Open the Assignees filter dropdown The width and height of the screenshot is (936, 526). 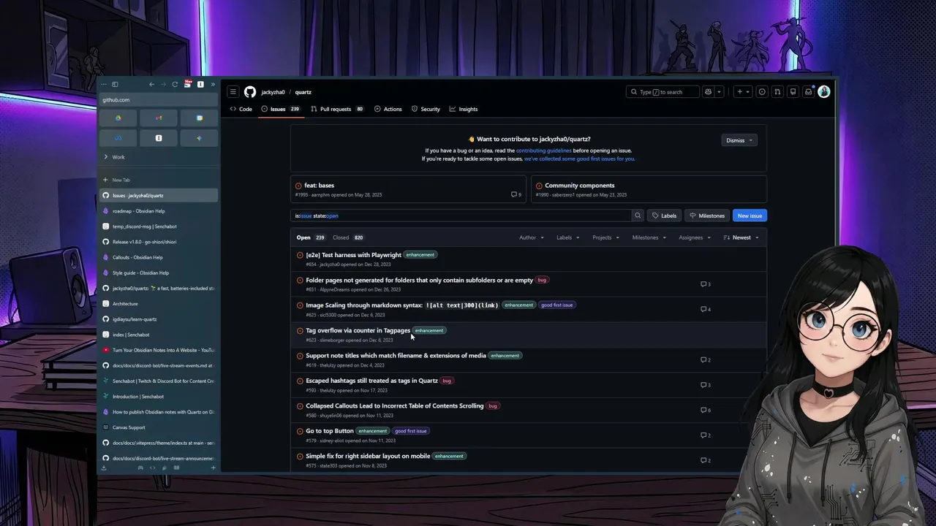coord(694,237)
